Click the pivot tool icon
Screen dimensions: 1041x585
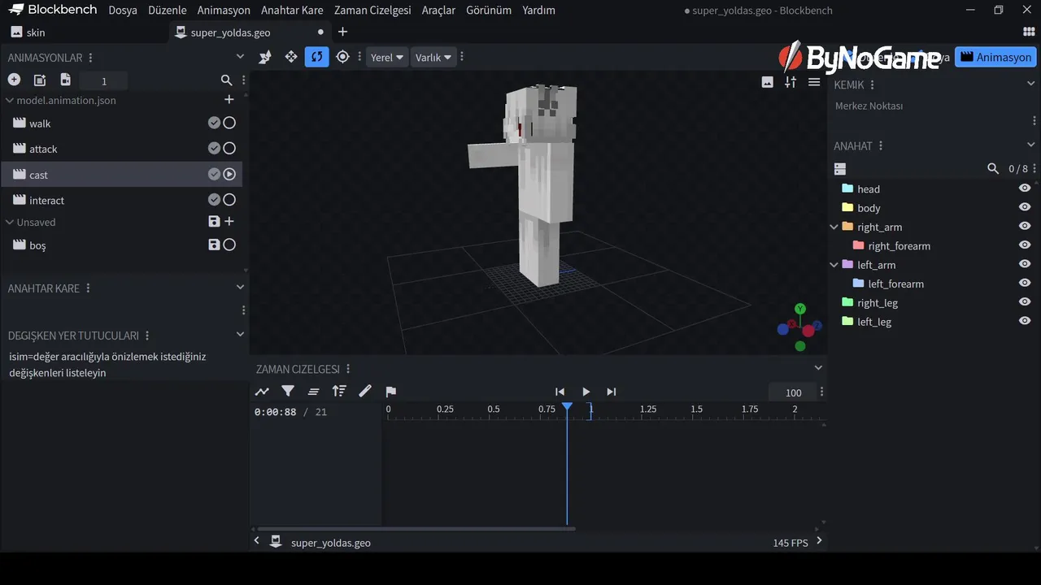point(342,57)
